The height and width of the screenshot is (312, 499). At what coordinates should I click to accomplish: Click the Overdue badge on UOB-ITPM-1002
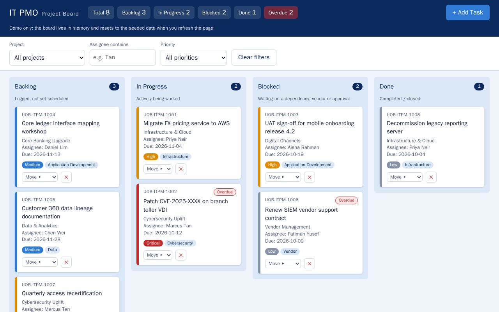(225, 192)
